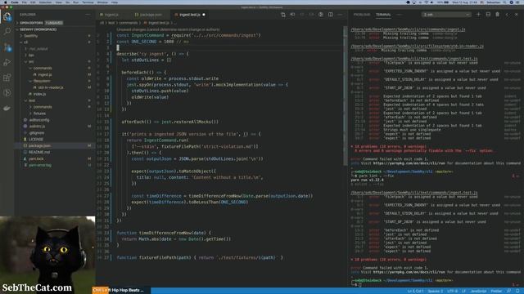This screenshot has height=294, width=524.
Task: Split the terminal panel
Action: pos(488,15)
